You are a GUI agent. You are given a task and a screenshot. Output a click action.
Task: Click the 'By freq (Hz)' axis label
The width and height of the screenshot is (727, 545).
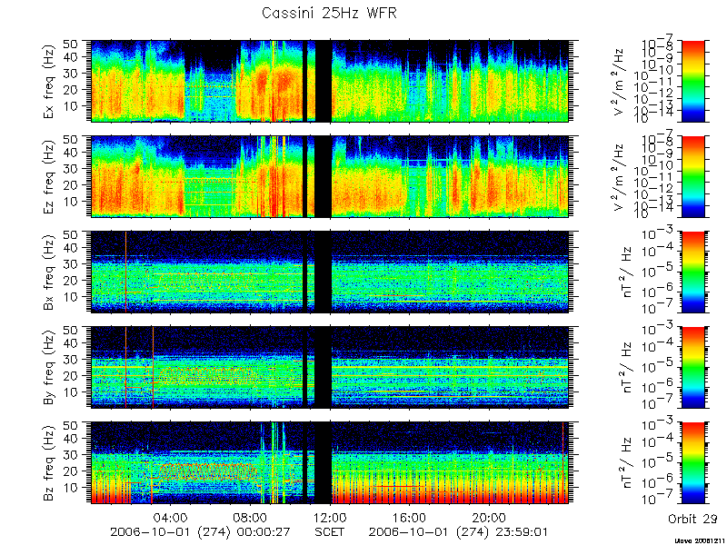[x=50, y=367]
